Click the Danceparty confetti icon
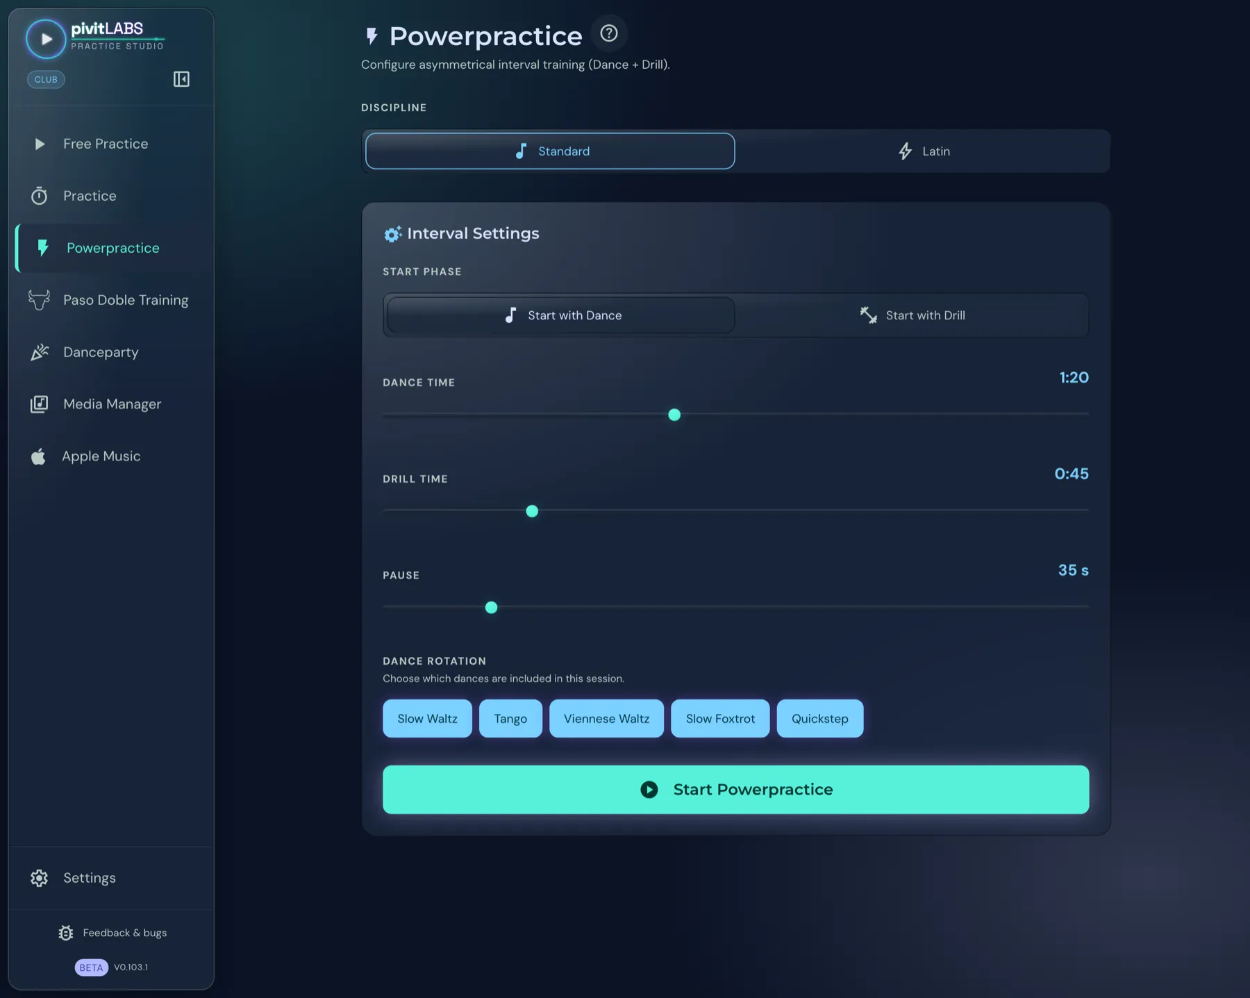Viewport: 1250px width, 998px height. click(40, 352)
